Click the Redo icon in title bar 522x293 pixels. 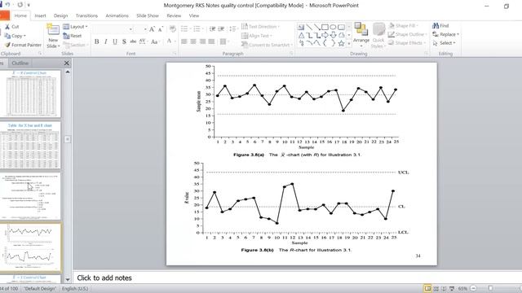coord(20,5)
